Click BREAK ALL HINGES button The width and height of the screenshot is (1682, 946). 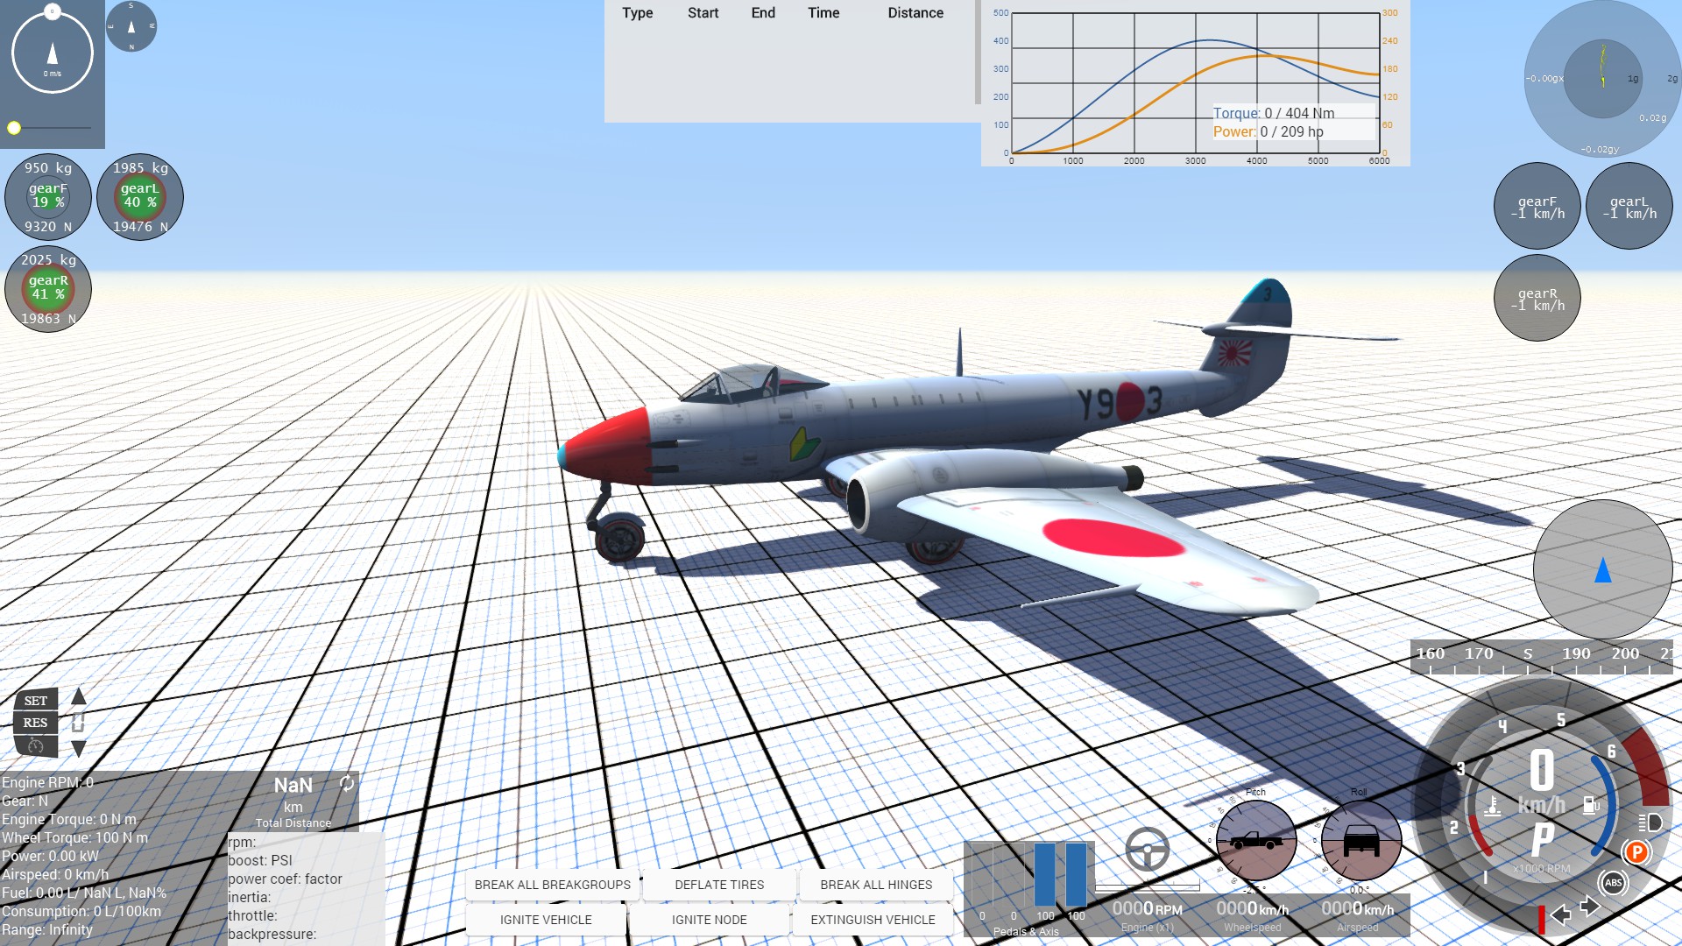(x=876, y=885)
